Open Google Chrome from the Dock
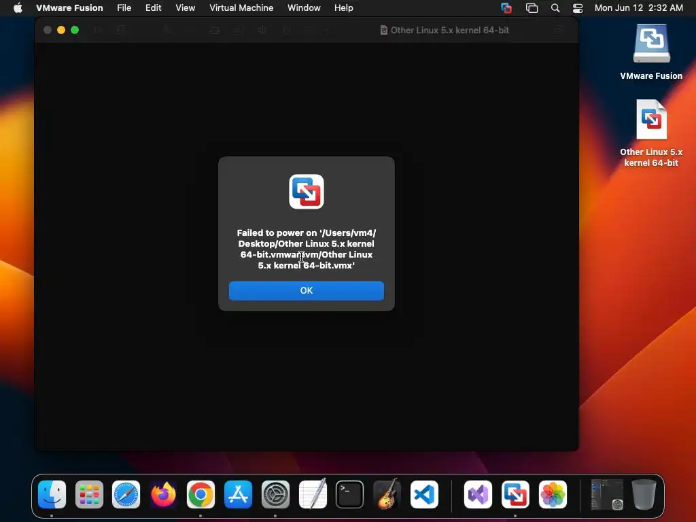696x522 pixels. point(201,495)
